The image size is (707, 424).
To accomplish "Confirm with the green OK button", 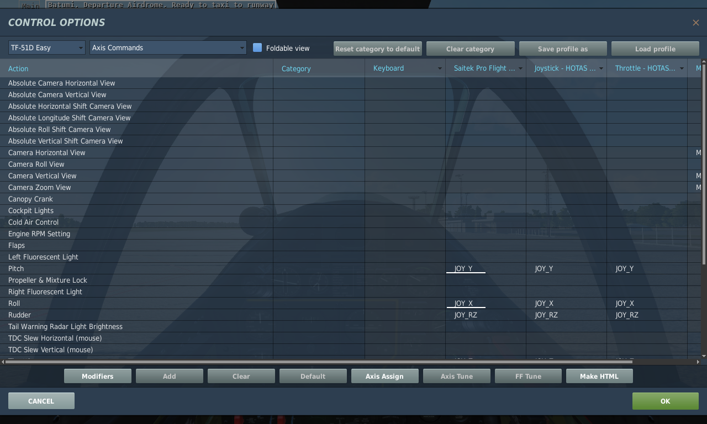I will pos(666,401).
